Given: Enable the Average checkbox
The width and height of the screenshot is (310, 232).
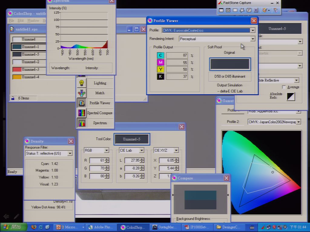Looking at the screenshot, I should [284, 87].
